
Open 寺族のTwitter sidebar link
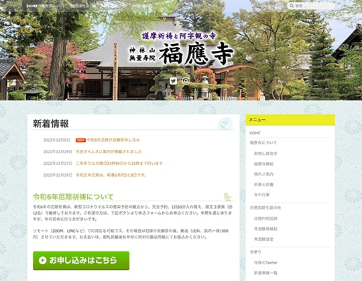[x=265, y=262]
